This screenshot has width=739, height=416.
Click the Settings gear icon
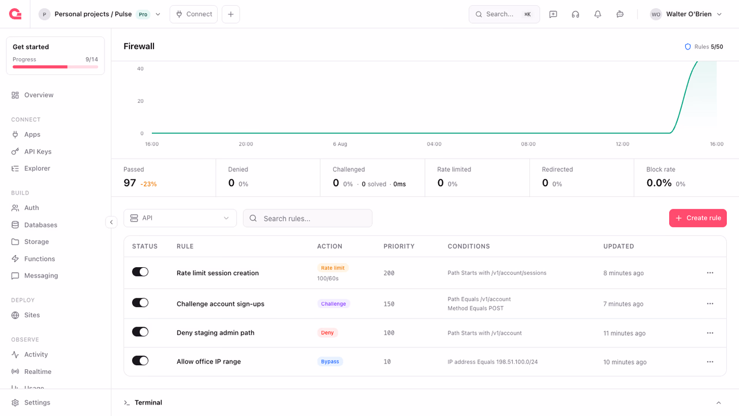(15, 403)
